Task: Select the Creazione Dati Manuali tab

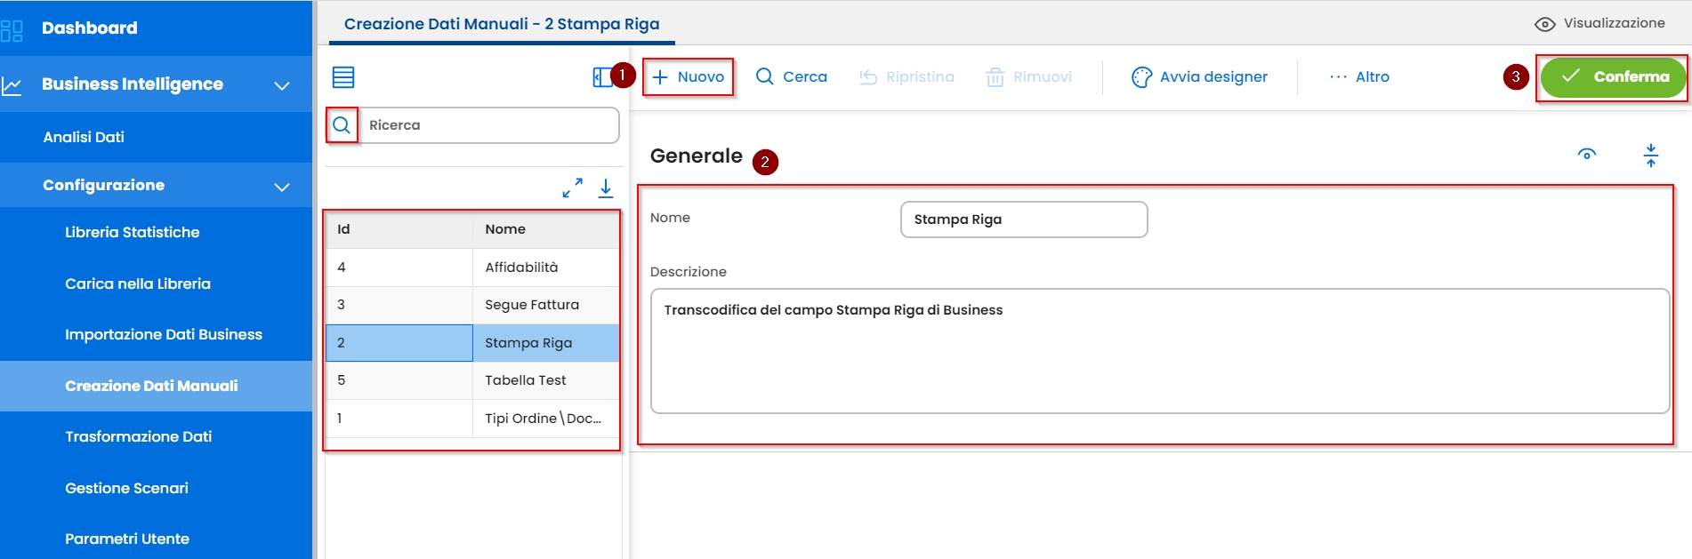Action: pos(502,24)
